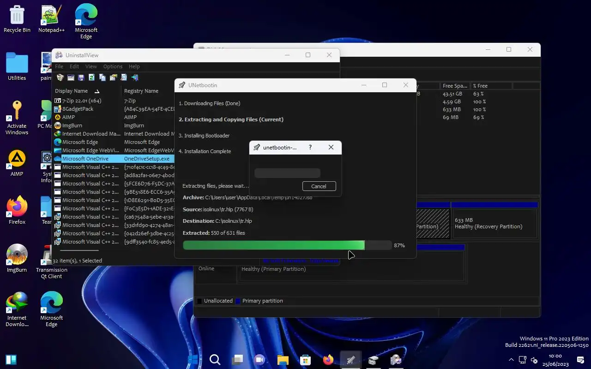Click the Installing Bootloader step text
Screen dimensions: 591x369
pyautogui.click(x=204, y=136)
